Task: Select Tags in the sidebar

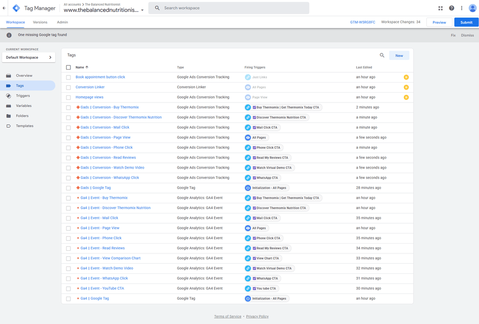Action: click(27, 86)
